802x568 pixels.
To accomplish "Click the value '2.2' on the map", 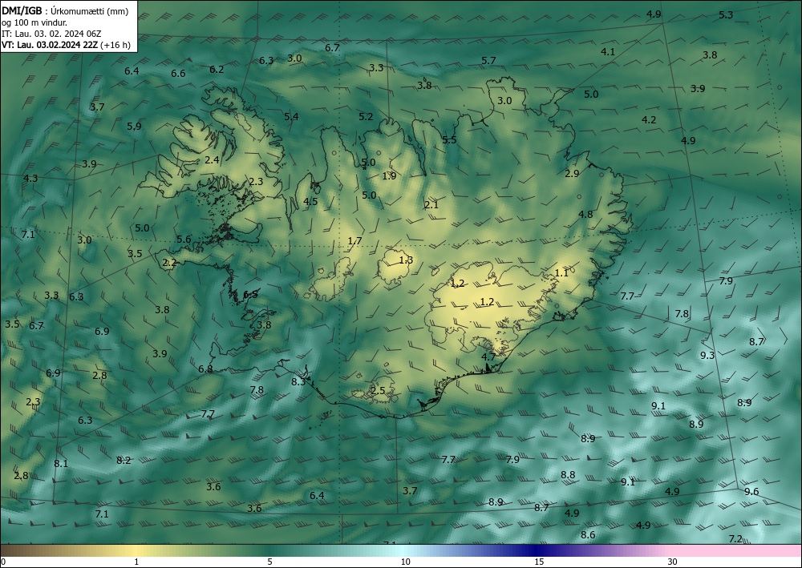I will [169, 263].
